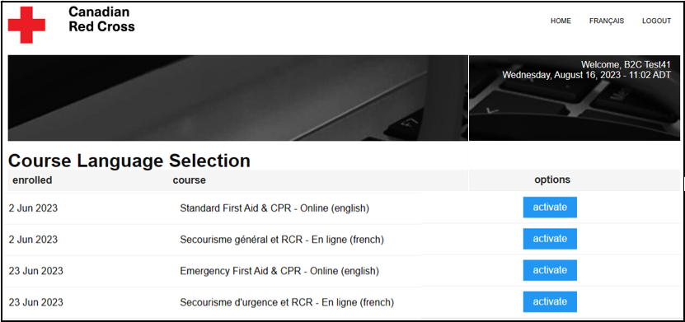Click the Canadian Red Cross title text
The height and width of the screenshot is (322, 685).
(101, 19)
